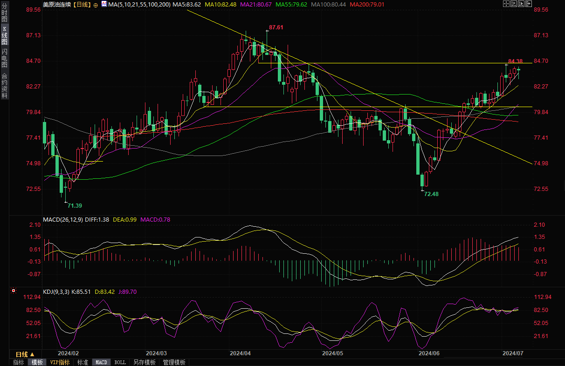Viewport: 565px width, 366px height.
Task: Toggle the VIP指标 option
Action: click(60, 362)
